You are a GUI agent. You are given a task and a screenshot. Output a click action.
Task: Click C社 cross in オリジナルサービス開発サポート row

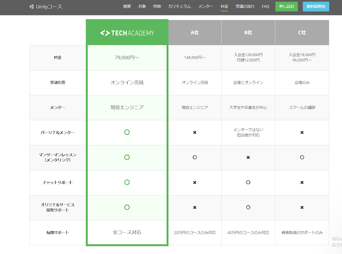click(302, 207)
